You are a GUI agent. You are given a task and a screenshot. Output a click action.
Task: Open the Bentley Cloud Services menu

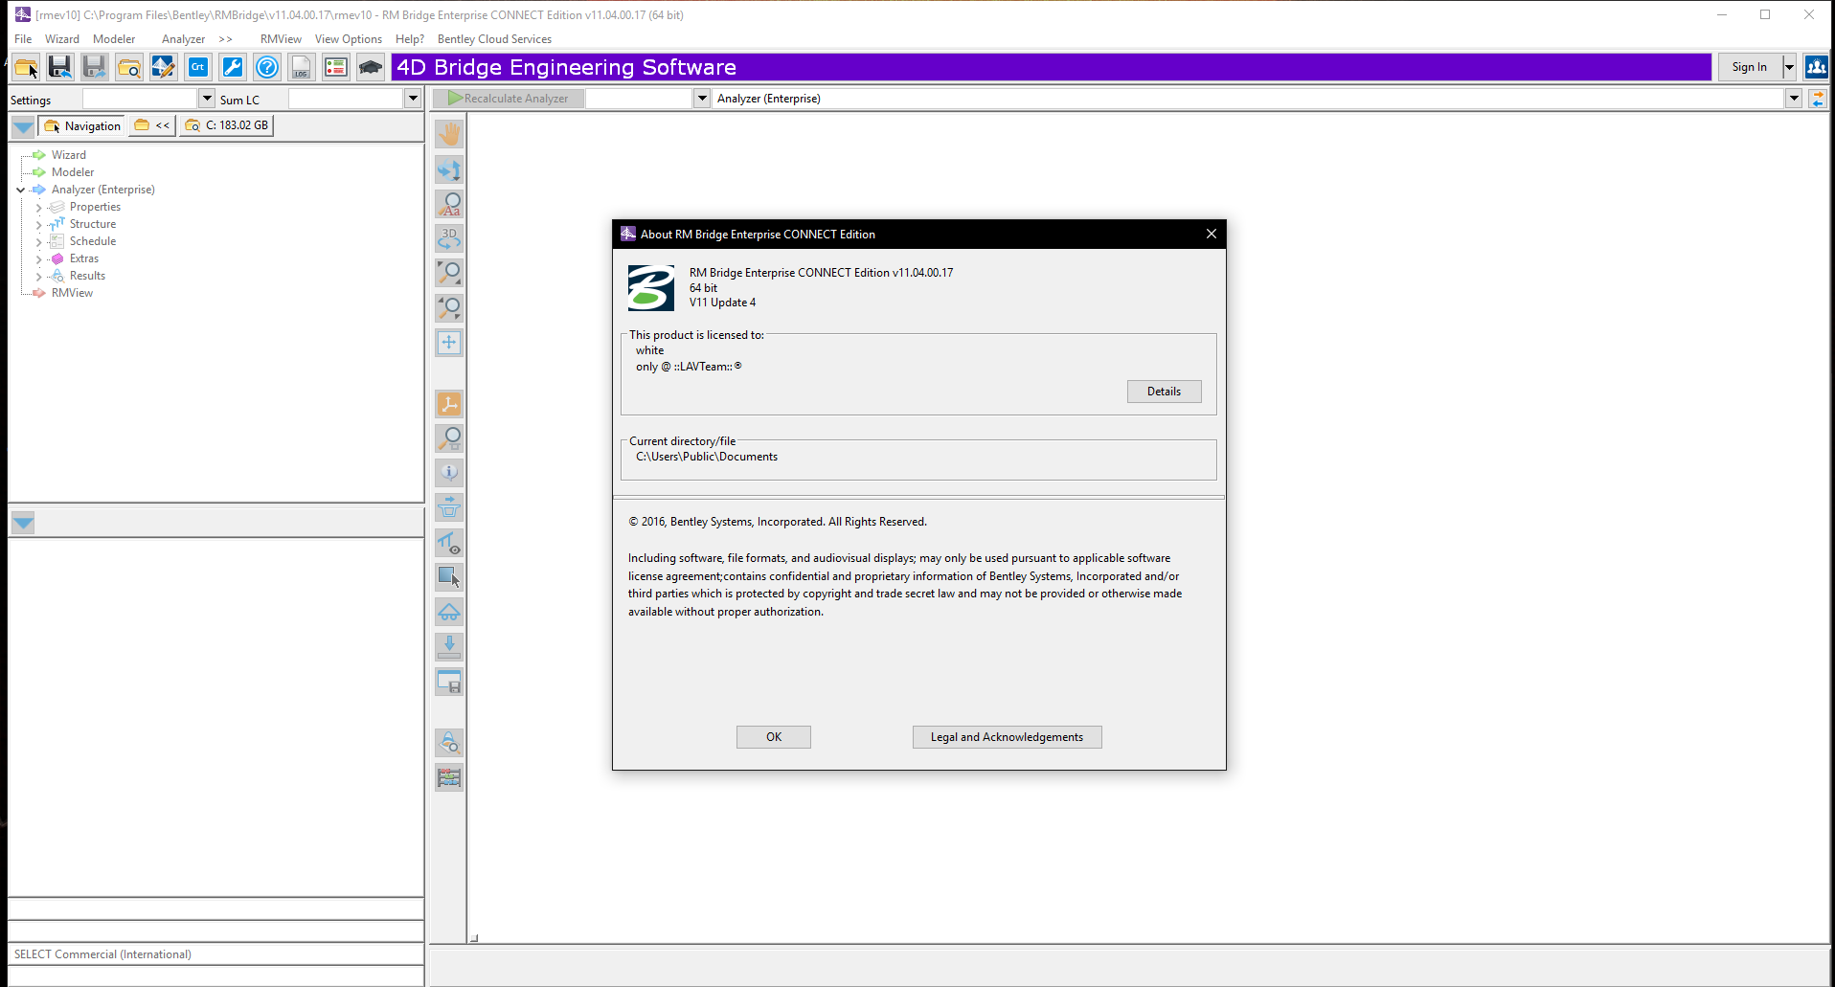[x=494, y=39]
